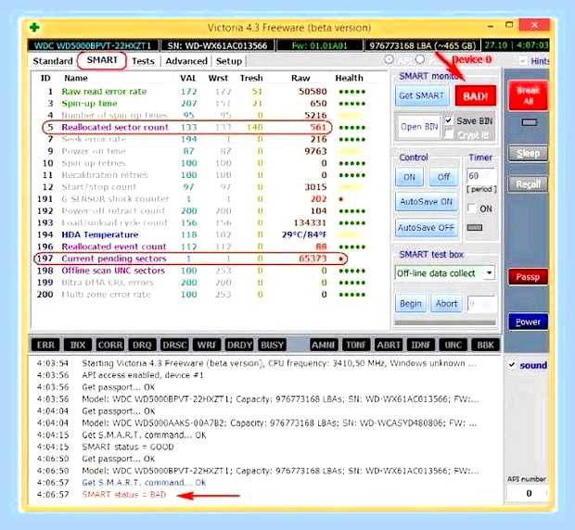The height and width of the screenshot is (530, 575).
Task: Put the drive to Sleep
Action: 528,154
